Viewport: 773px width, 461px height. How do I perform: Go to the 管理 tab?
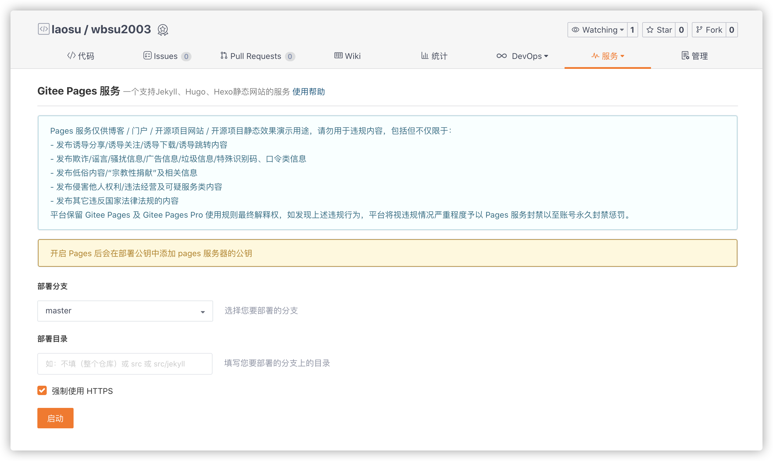(x=694, y=56)
